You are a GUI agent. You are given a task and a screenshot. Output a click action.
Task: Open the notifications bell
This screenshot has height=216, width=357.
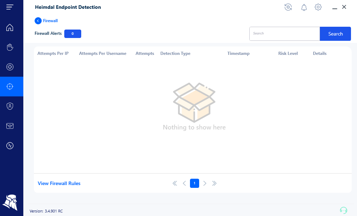304,7
